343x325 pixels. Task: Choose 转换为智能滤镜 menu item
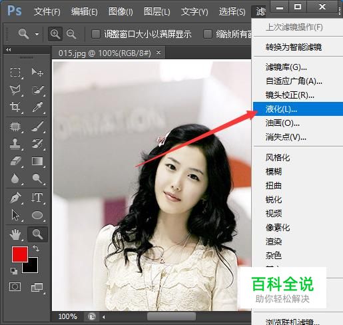pyautogui.click(x=298, y=47)
